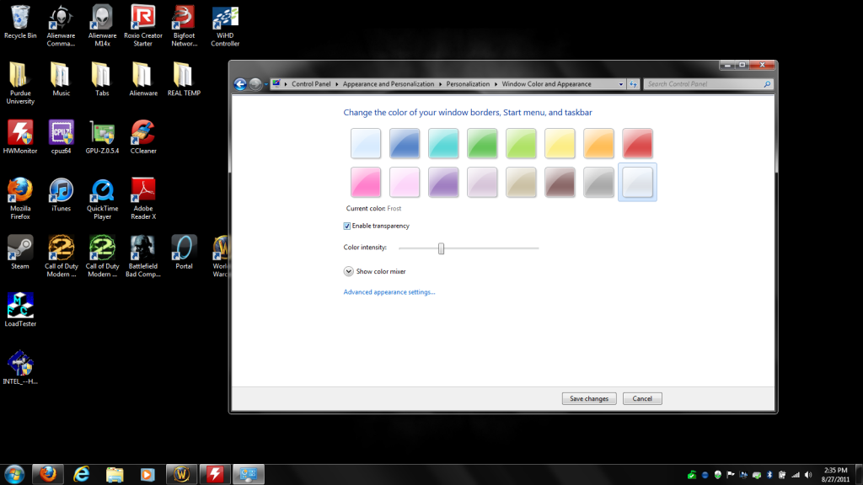863x485 pixels.
Task: Select the blue Twilight color swatch
Action: pyautogui.click(x=405, y=143)
